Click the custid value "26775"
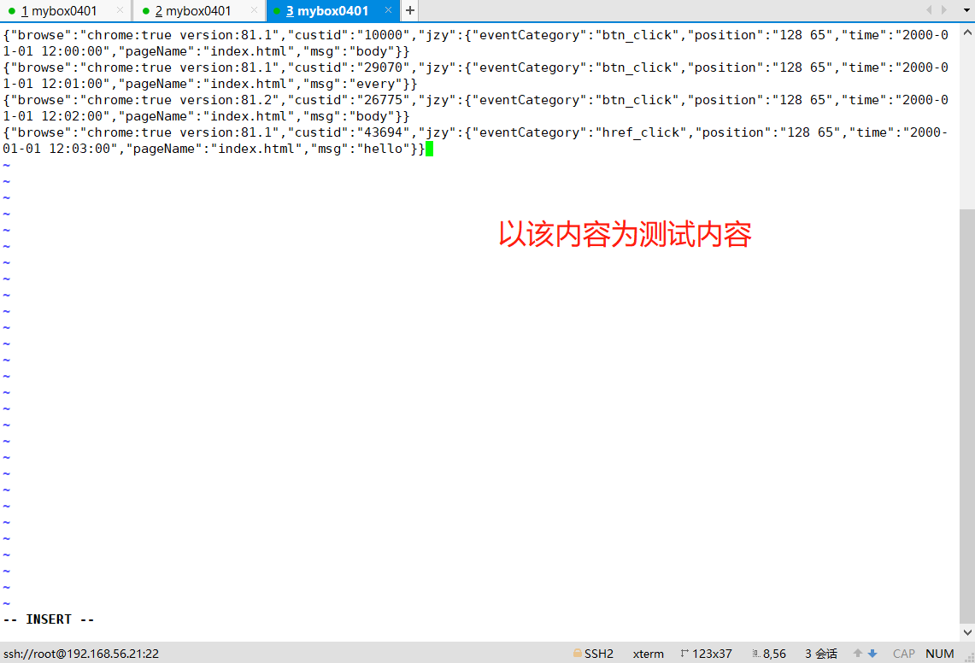The image size is (975, 663). point(383,100)
